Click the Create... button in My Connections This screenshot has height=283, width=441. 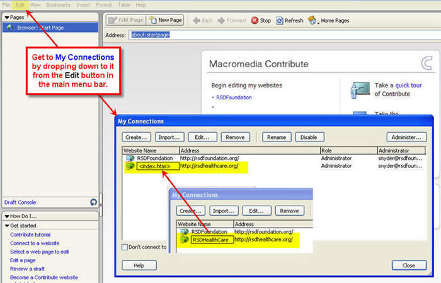click(137, 137)
